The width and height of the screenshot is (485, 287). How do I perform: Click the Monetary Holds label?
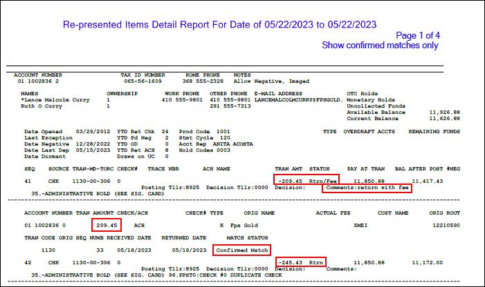371,100
